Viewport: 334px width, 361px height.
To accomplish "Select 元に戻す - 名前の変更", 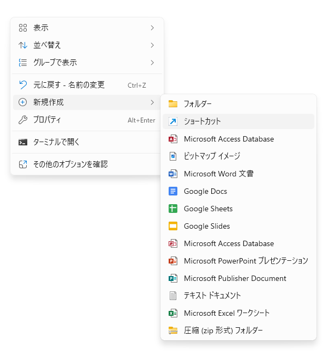I will point(69,85).
